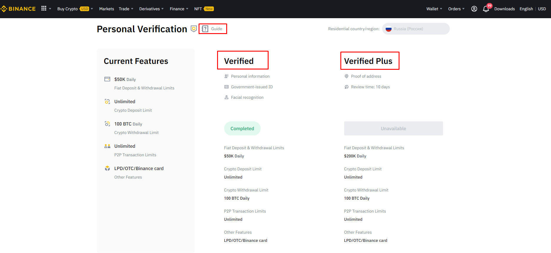Open the notifications bell icon
This screenshot has width=551, height=253.
486,9
